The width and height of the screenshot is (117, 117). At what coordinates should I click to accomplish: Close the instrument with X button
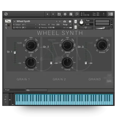(112, 20)
